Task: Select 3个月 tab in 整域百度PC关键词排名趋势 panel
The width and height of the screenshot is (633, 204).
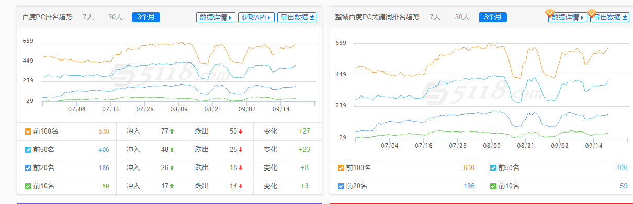Action: click(493, 17)
